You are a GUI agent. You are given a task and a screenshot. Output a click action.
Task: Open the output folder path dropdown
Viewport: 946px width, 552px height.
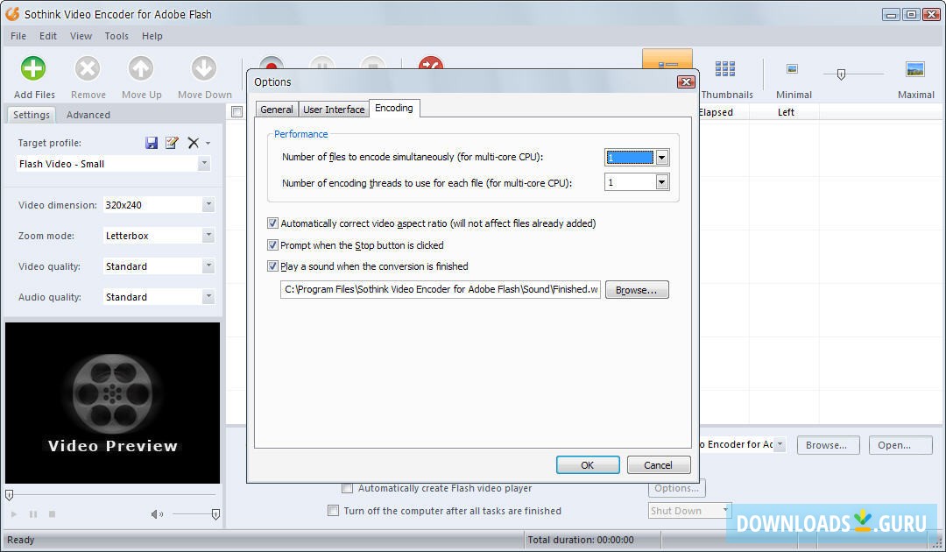tap(780, 444)
